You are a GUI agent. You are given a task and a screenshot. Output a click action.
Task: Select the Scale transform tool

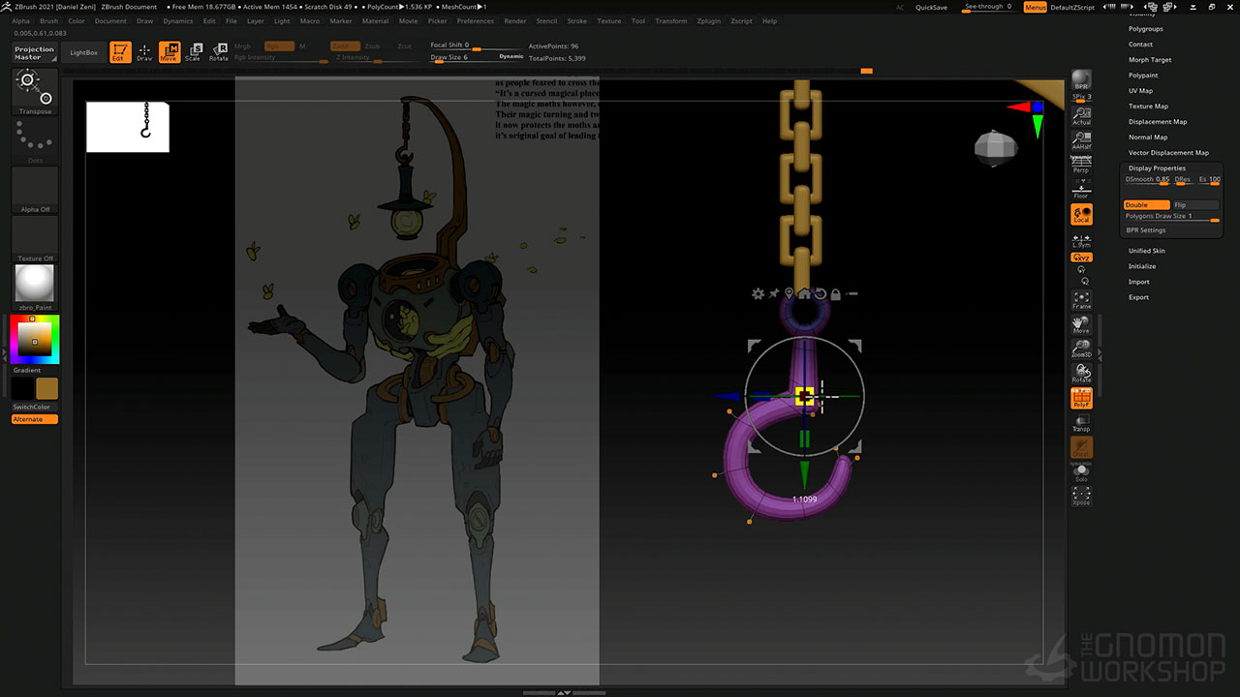[x=194, y=52]
